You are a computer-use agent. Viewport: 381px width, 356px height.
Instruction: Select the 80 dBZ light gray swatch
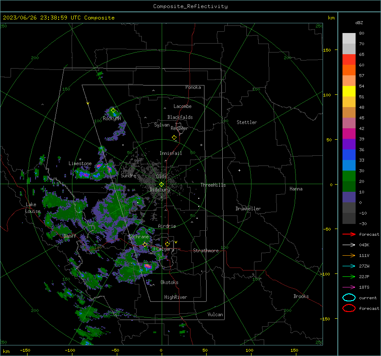349,39
